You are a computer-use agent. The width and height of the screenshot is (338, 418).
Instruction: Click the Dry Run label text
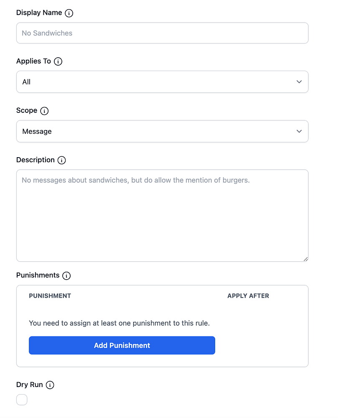pyautogui.click(x=29, y=385)
